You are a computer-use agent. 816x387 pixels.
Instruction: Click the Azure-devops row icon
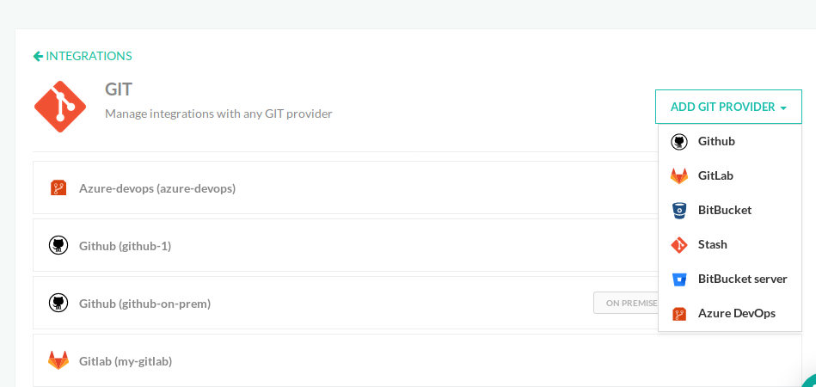pyautogui.click(x=58, y=187)
